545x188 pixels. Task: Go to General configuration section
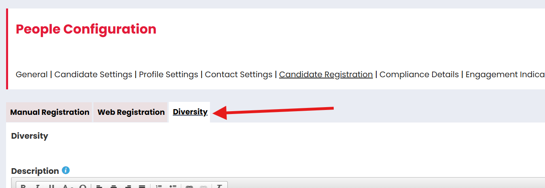(x=32, y=75)
